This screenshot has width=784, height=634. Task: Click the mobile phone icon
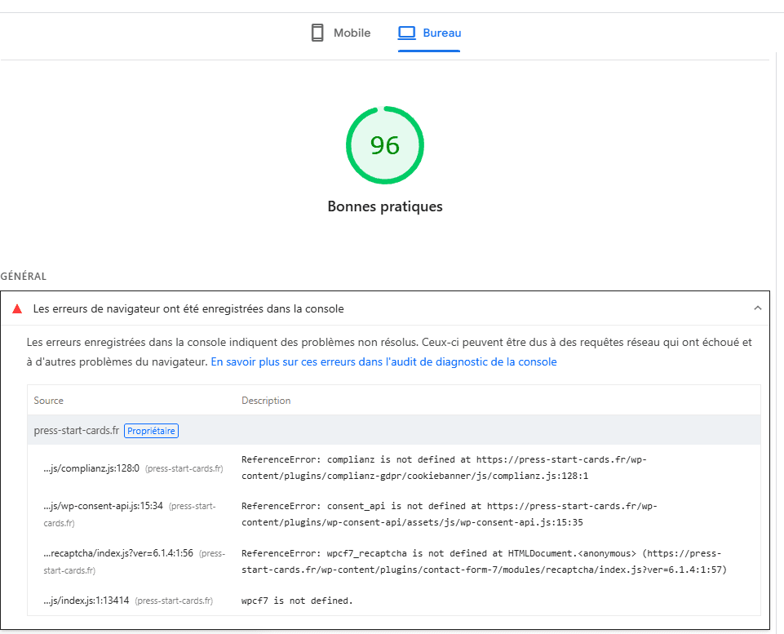pos(317,33)
